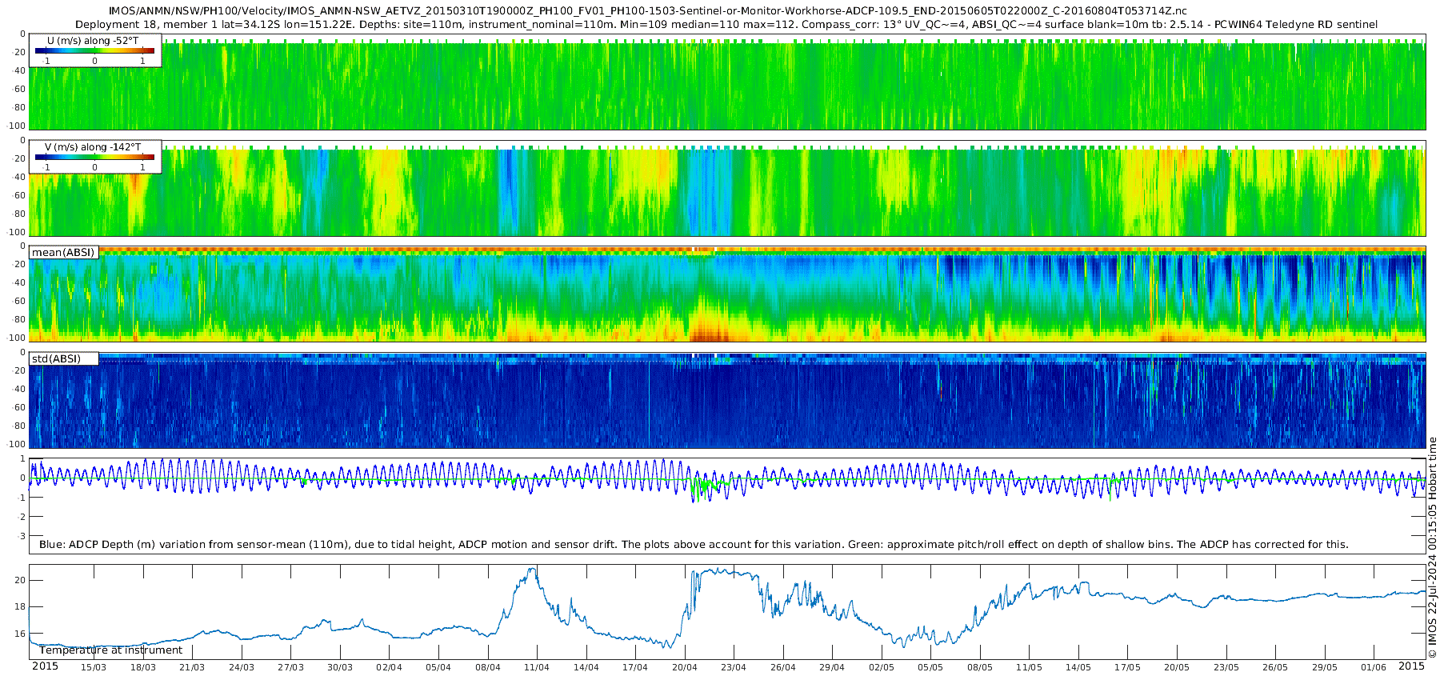The width and height of the screenshot is (1440, 680).
Task: Select the mean(ABSI) panel label
Action: pos(63,253)
